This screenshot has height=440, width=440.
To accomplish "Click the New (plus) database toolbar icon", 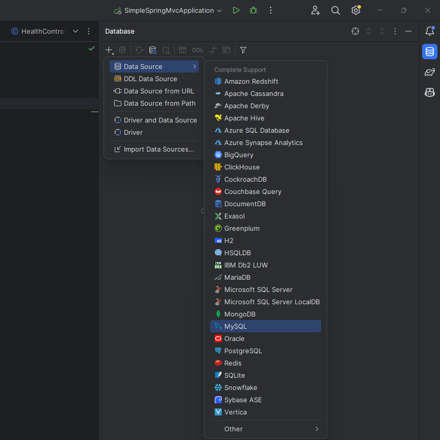I will [109, 51].
